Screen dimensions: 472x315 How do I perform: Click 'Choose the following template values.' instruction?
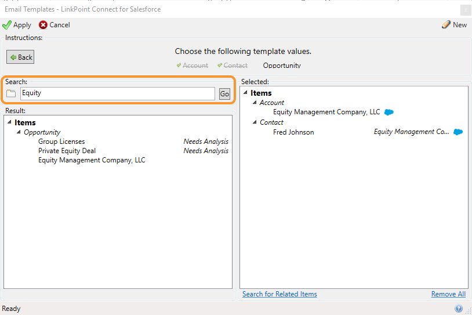pyautogui.click(x=243, y=52)
